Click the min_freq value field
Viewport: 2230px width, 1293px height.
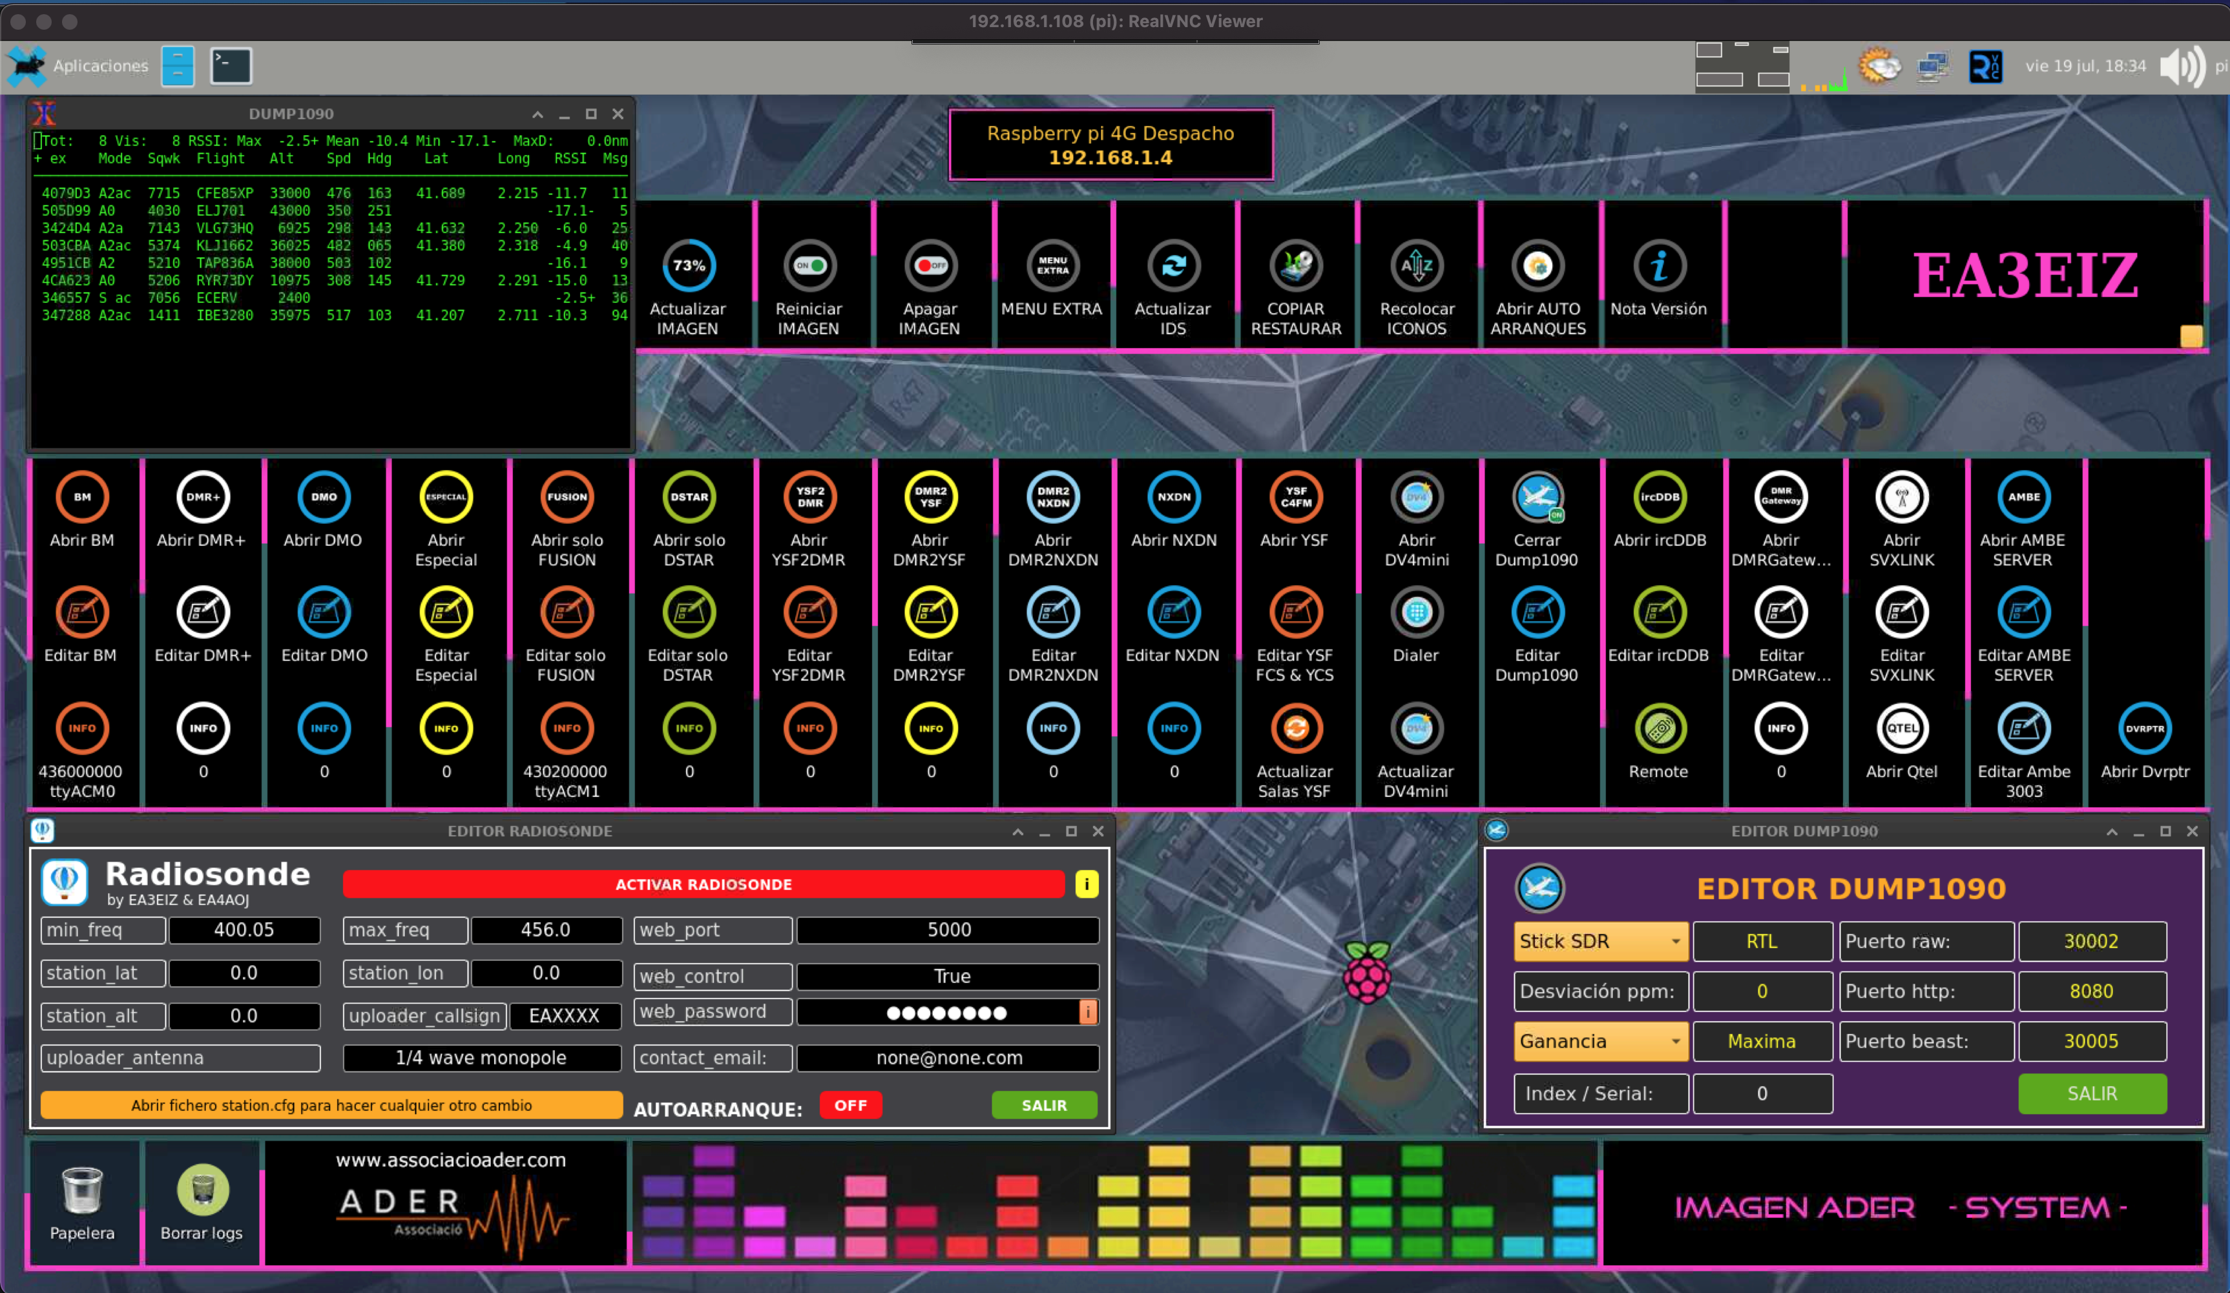pos(244,930)
